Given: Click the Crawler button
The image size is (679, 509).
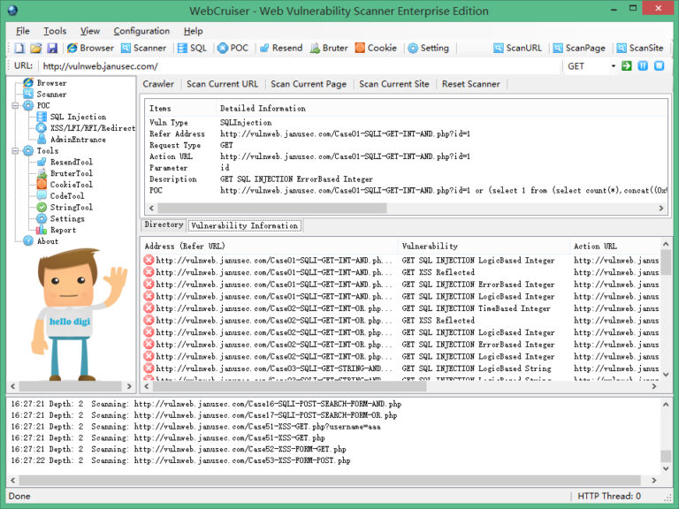Looking at the screenshot, I should 158,84.
